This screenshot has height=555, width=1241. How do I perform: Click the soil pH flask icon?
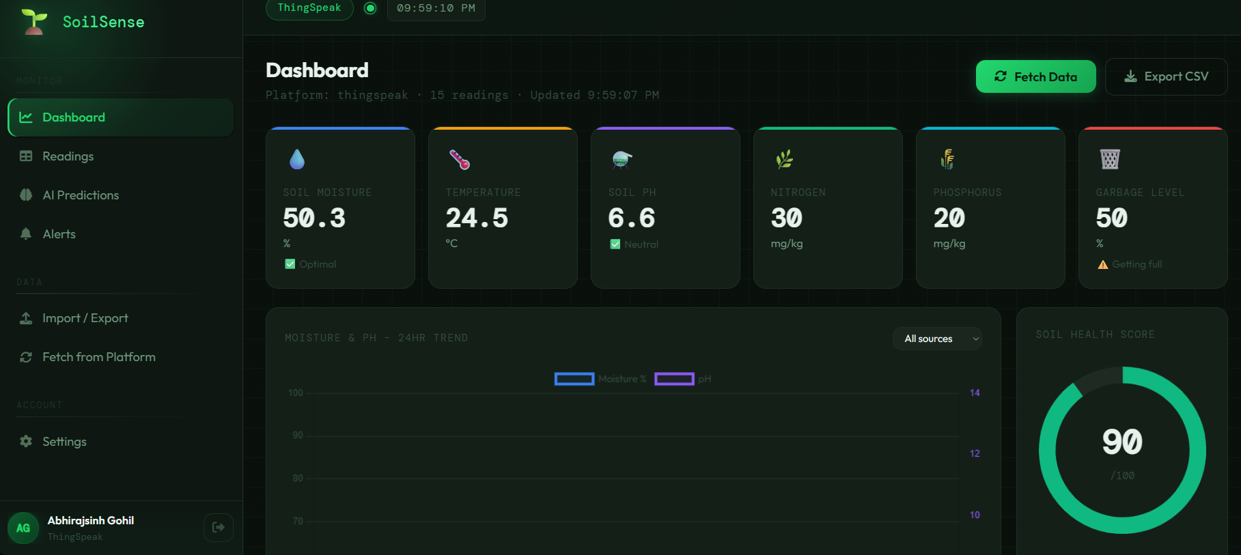tap(622, 159)
